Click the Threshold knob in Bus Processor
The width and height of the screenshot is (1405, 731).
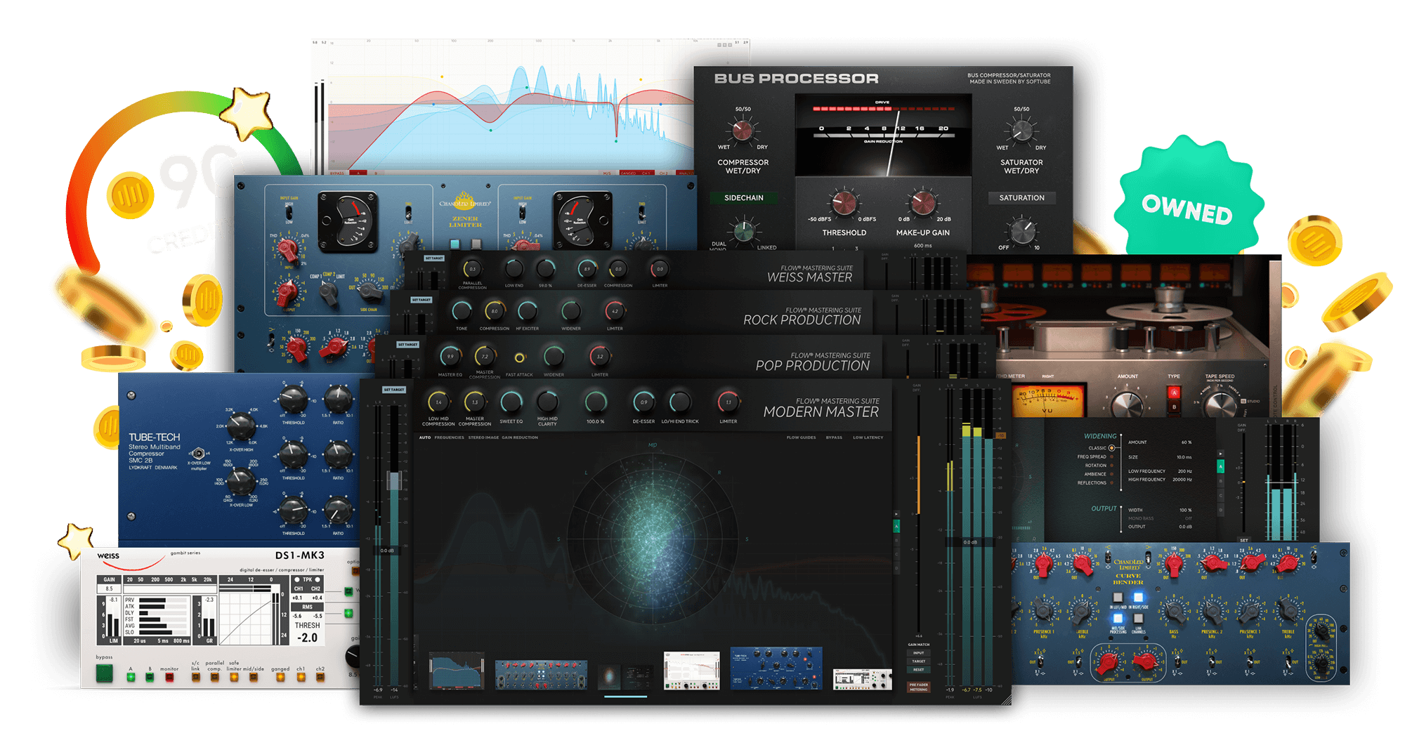[x=844, y=203]
